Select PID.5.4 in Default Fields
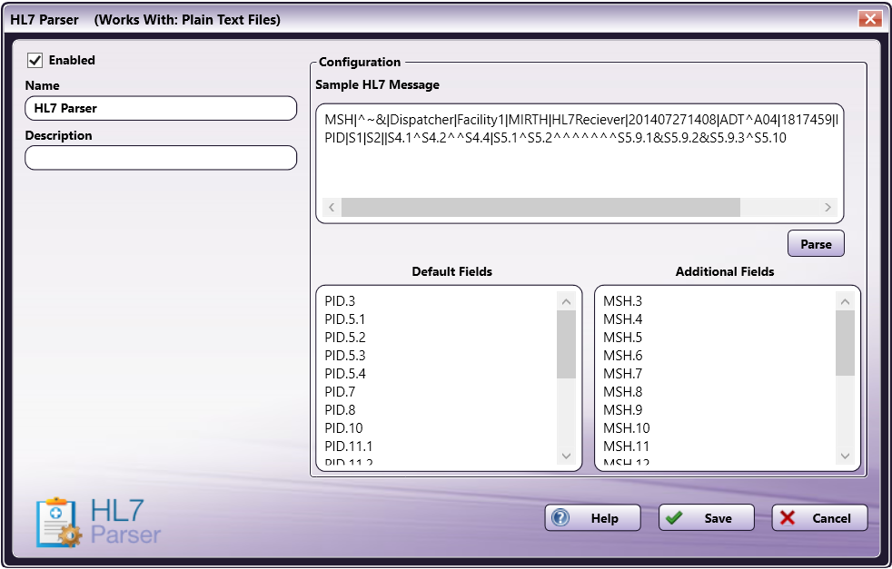892x569 pixels. [x=345, y=374]
